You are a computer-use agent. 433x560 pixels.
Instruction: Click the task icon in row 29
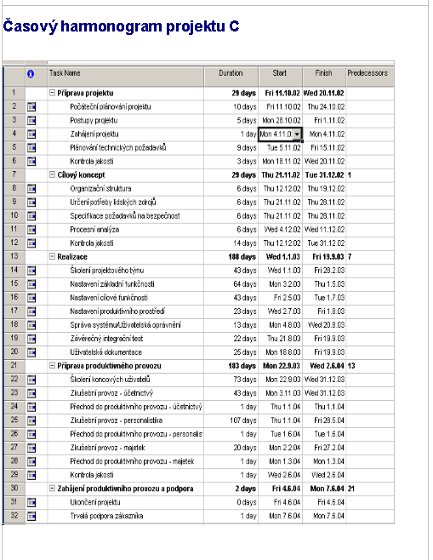tap(31, 475)
